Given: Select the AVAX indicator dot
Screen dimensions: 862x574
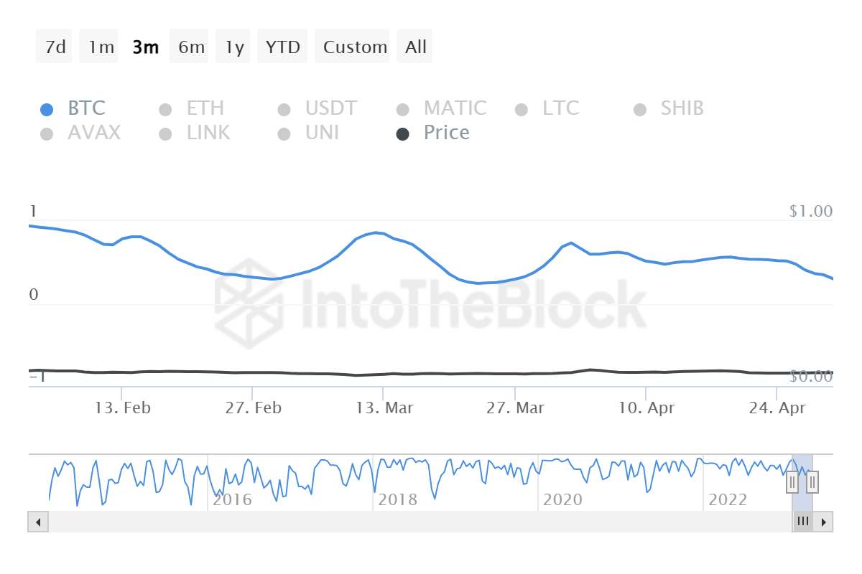Looking at the screenshot, I should point(47,133).
